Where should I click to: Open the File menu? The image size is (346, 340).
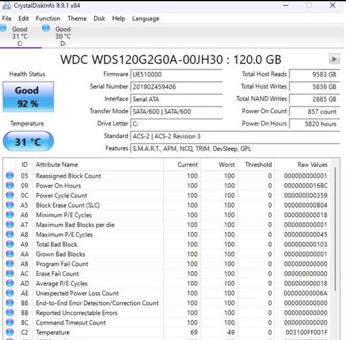[7, 18]
